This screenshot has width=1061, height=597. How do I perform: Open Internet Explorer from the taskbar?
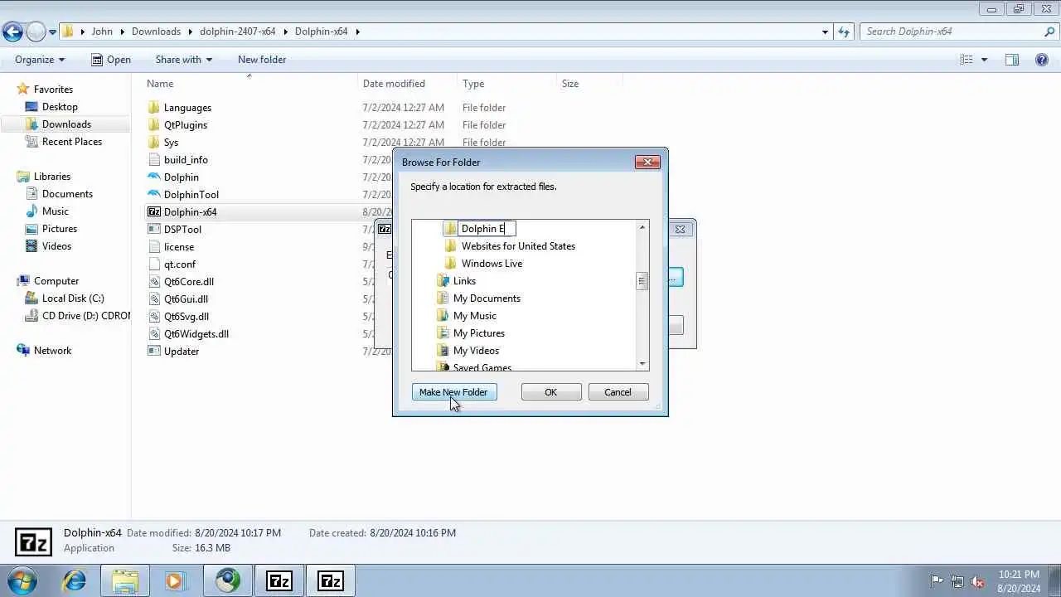75,581
